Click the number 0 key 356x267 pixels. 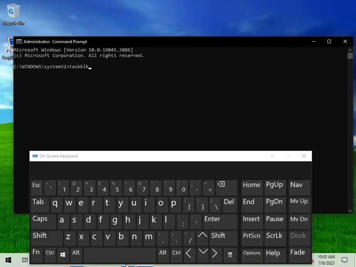[182, 187]
